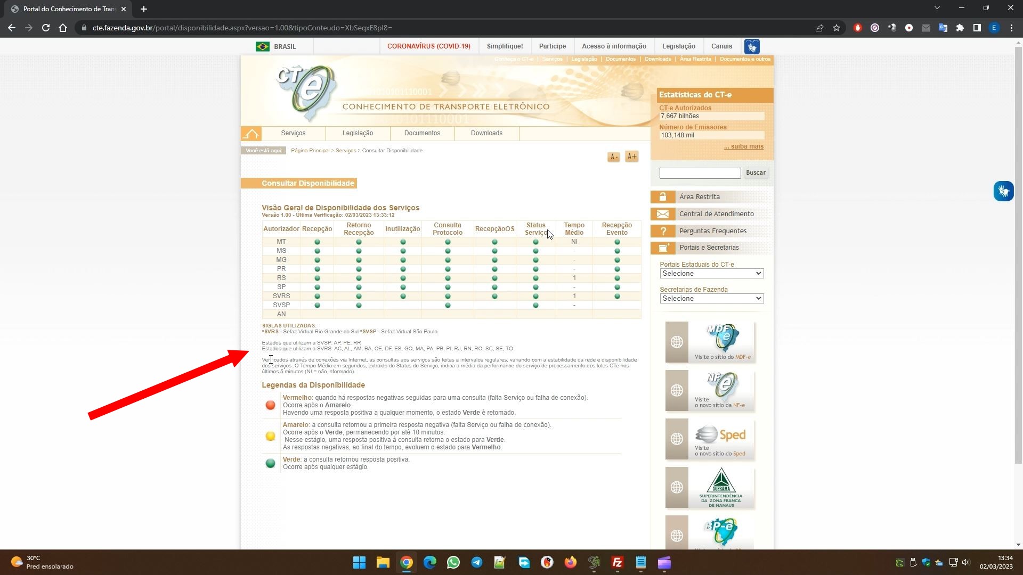Click the red Vermelho legend indicator
The width and height of the screenshot is (1023, 575).
[270, 405]
